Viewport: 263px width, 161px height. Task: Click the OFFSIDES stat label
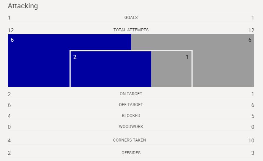[x=131, y=153]
